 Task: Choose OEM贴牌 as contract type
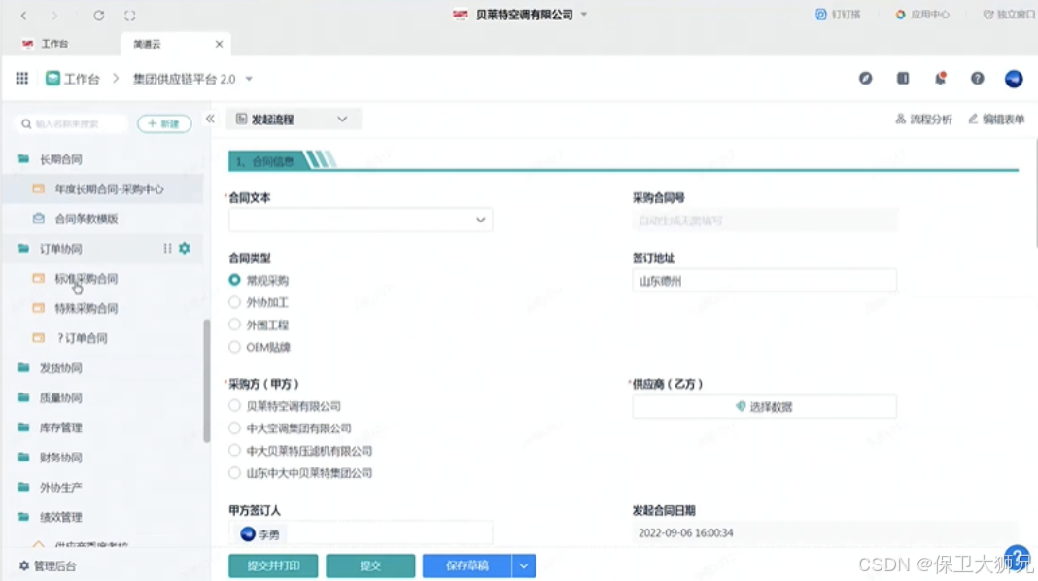coord(234,348)
